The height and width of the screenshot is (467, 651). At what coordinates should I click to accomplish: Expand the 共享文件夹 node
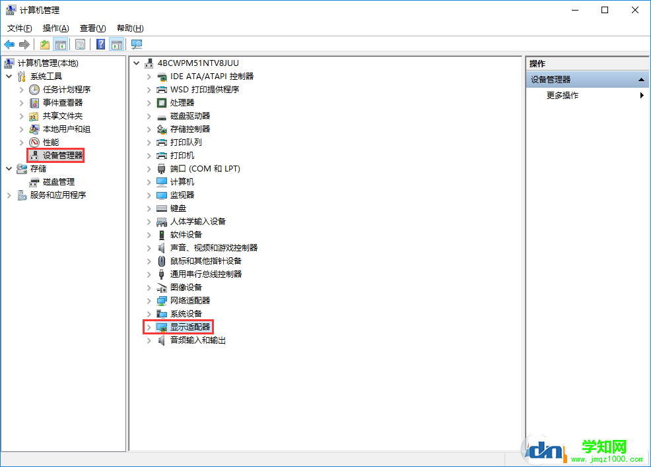(22, 116)
